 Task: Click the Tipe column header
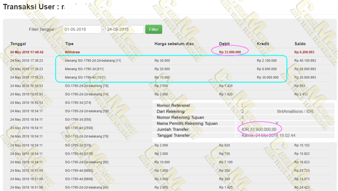(69, 44)
